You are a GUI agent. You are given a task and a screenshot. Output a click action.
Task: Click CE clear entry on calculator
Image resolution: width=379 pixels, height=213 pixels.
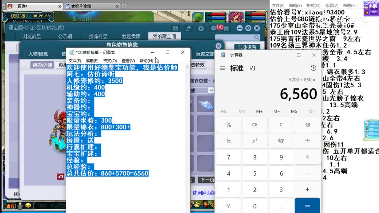pos(255,125)
